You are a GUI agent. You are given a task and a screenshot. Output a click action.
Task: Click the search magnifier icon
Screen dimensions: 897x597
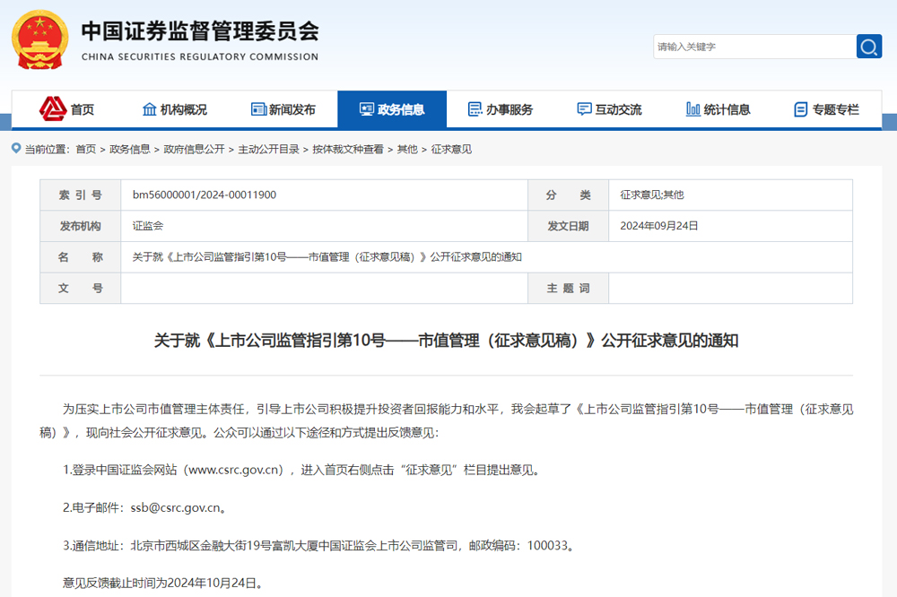tap(868, 46)
